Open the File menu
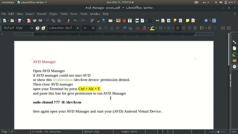This screenshot has height=134, width=238. [3, 14]
